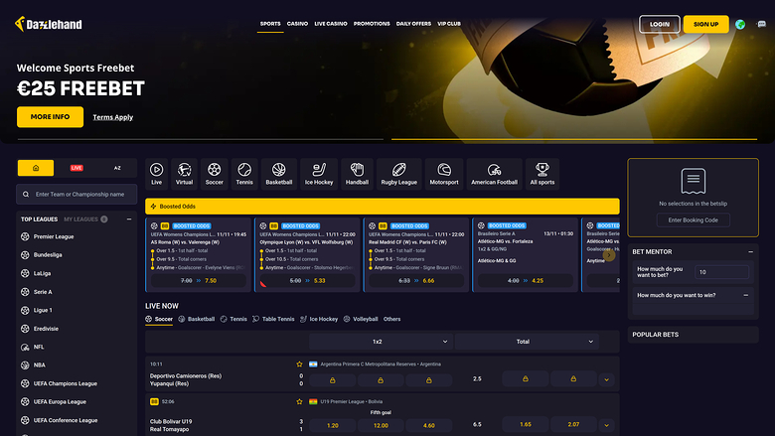Click the Login button
The height and width of the screenshot is (436, 775).
(660, 24)
